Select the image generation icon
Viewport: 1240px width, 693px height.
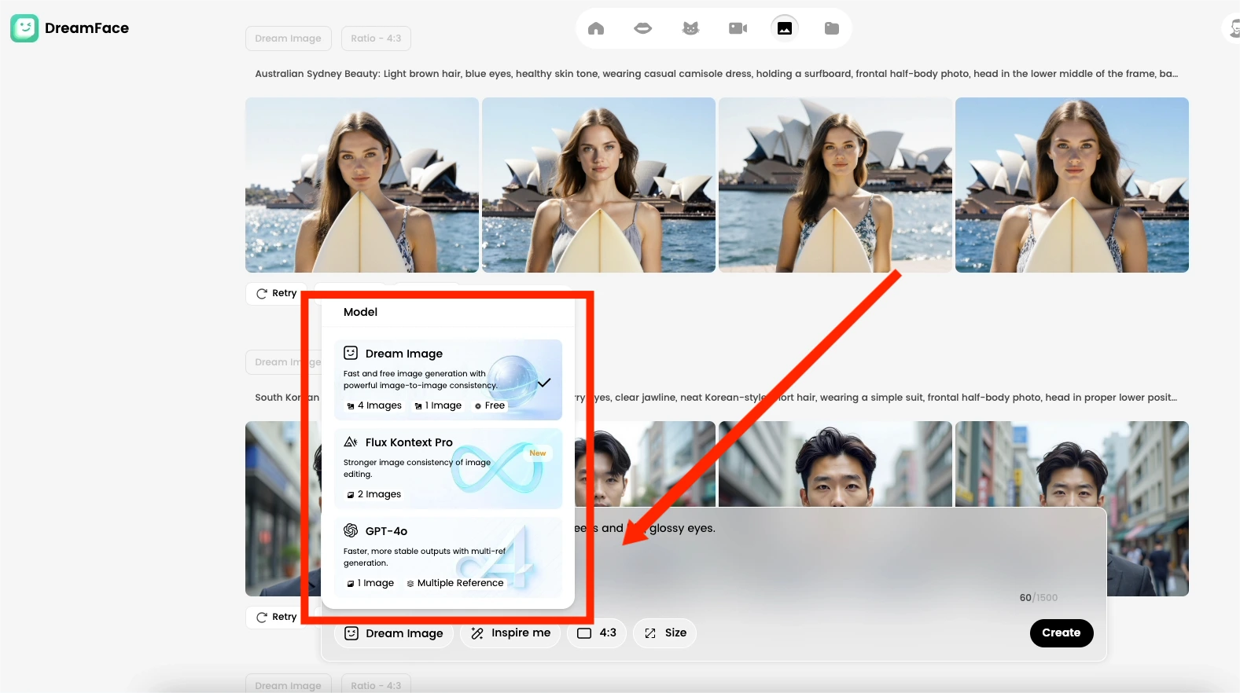(x=784, y=28)
